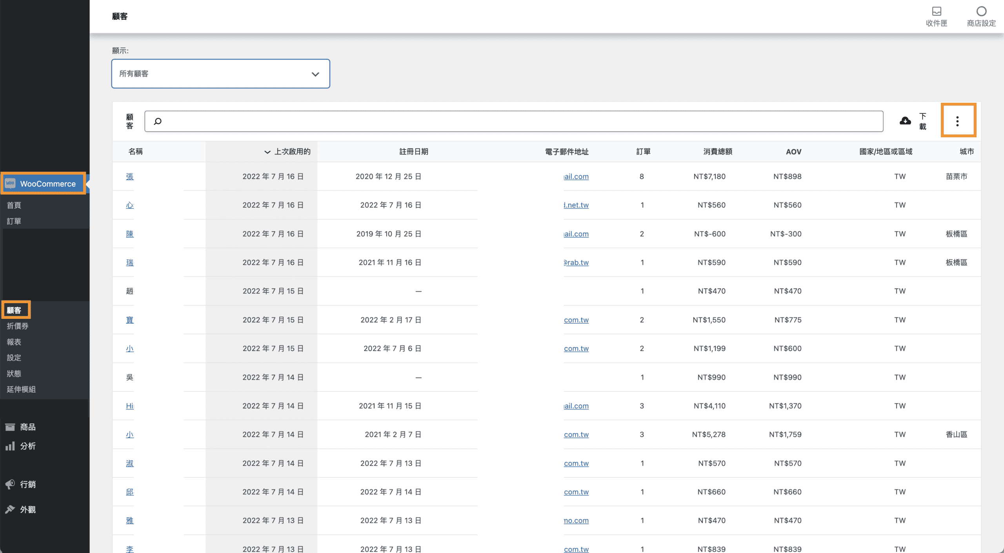Sort table by 消費總額 column
1004x553 pixels.
click(717, 151)
